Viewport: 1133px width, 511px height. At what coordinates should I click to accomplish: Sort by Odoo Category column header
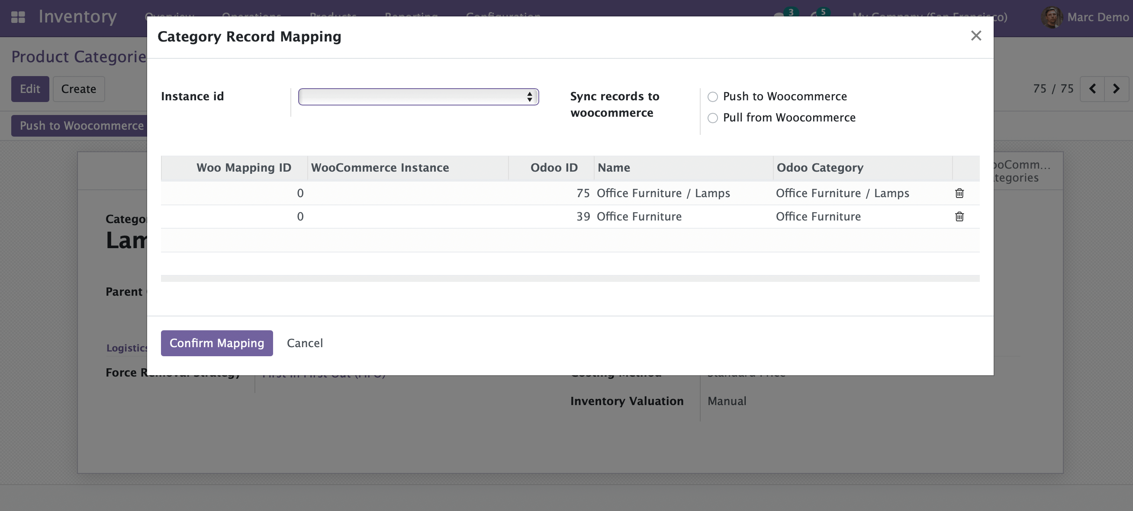point(820,168)
